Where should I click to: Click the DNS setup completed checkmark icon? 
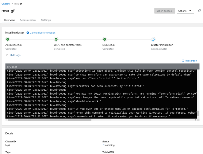[105, 39]
